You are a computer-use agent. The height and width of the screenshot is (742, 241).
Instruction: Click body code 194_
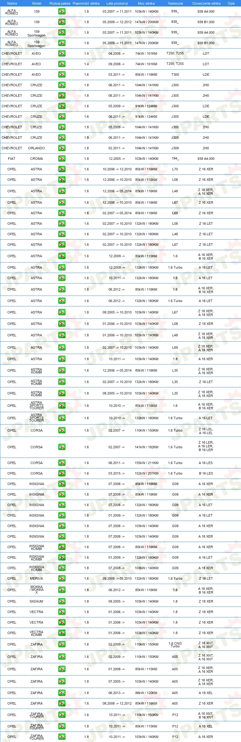175,158
